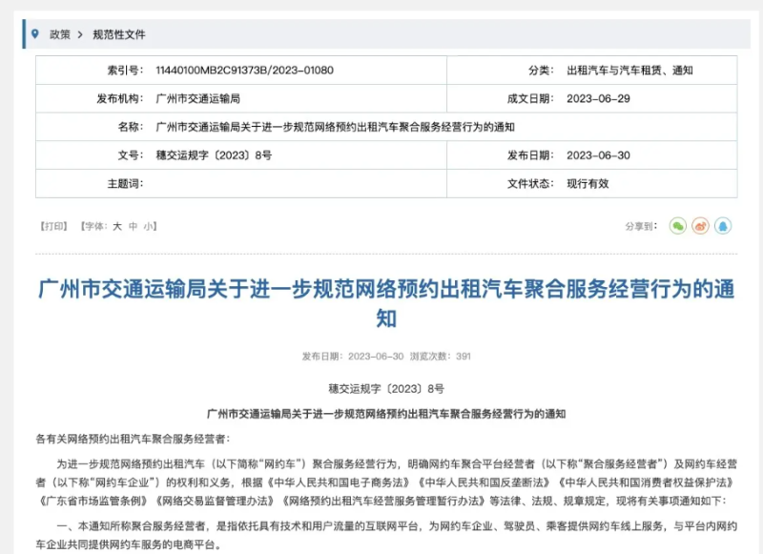The image size is (763, 554).
Task: Click the 打印 print link
Action: pos(53,226)
